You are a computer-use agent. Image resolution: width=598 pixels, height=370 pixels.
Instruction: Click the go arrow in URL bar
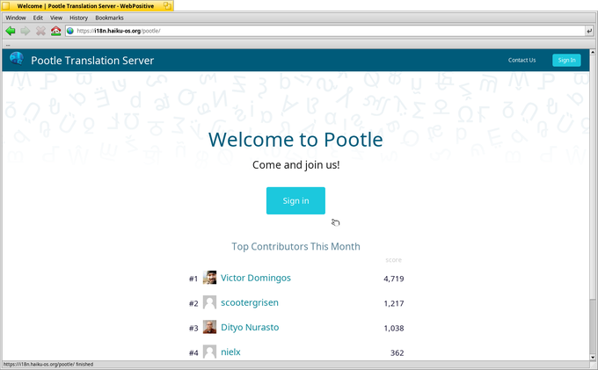(588, 31)
